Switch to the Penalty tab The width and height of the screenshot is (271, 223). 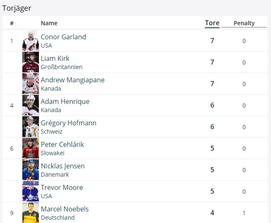[x=244, y=23]
